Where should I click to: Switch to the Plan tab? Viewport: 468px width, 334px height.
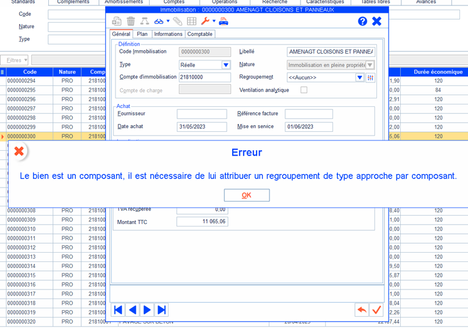point(142,34)
